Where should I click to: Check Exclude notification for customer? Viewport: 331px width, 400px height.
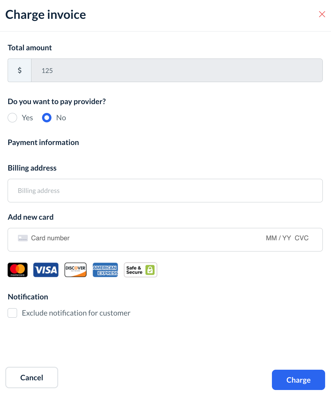(12, 313)
